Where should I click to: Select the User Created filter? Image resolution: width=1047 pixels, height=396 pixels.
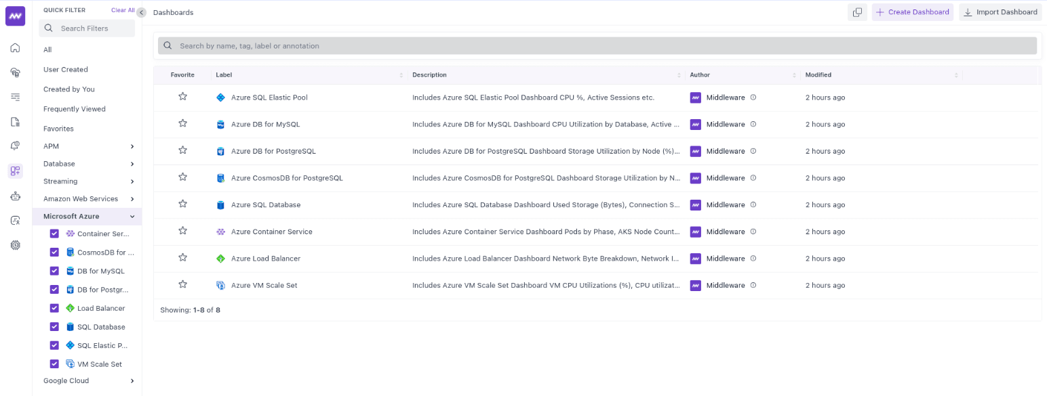65,69
